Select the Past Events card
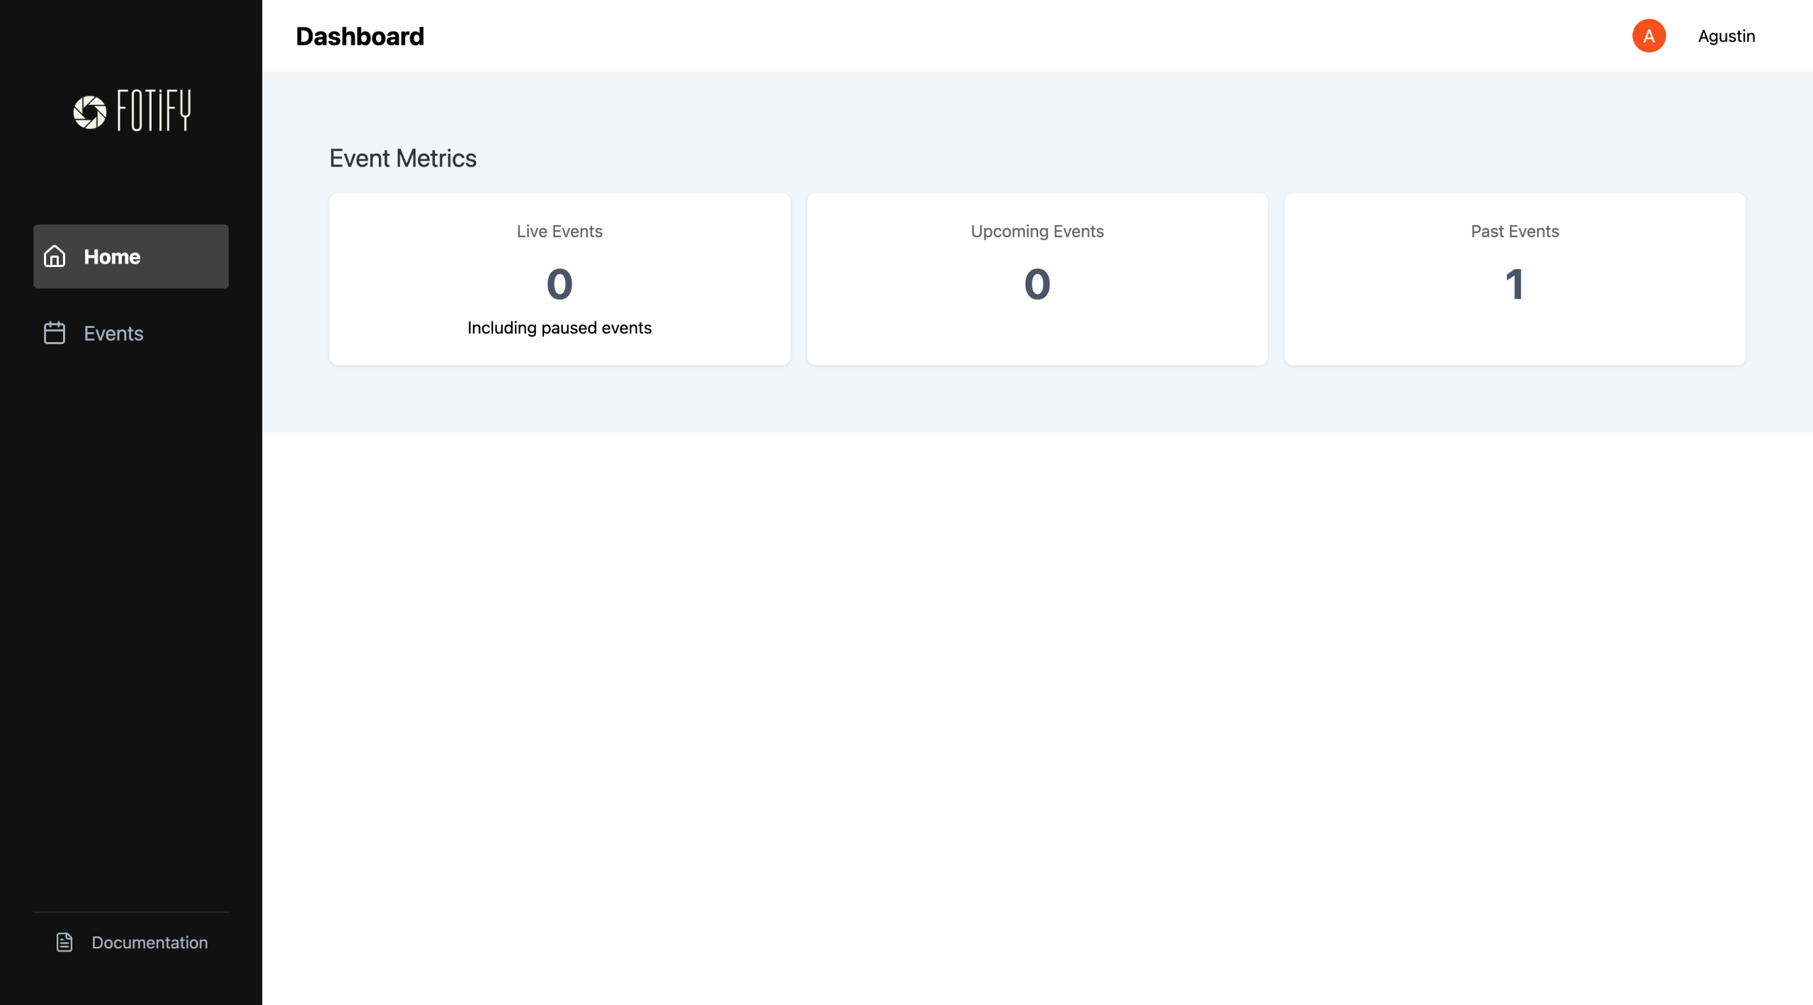Image resolution: width=1813 pixels, height=1005 pixels. pos(1514,278)
